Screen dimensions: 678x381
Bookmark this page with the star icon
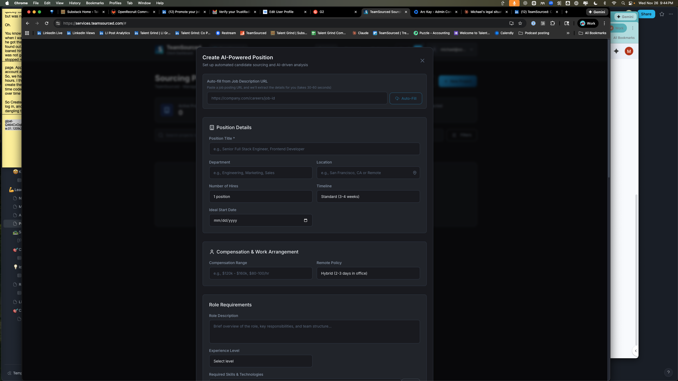[520, 23]
